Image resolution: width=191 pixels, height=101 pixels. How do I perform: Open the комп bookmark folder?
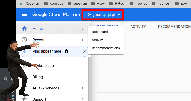pos(182,4)
